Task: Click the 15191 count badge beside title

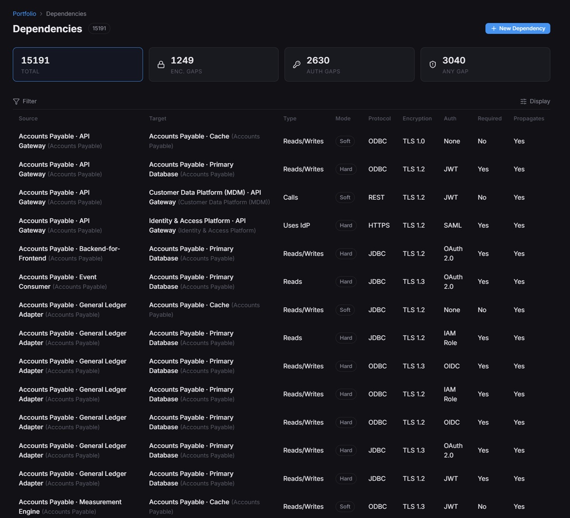Action: click(99, 28)
